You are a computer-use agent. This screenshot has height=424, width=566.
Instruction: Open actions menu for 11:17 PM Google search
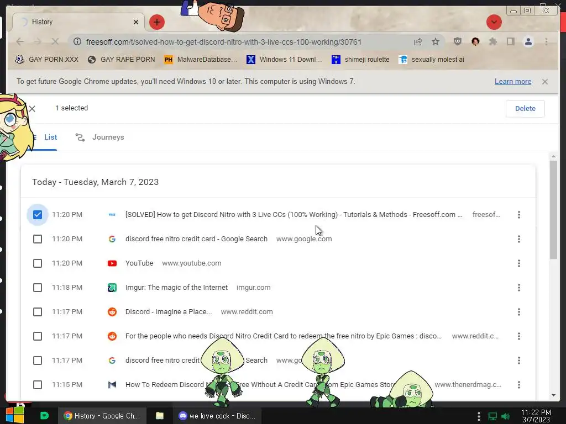pyautogui.click(x=518, y=361)
